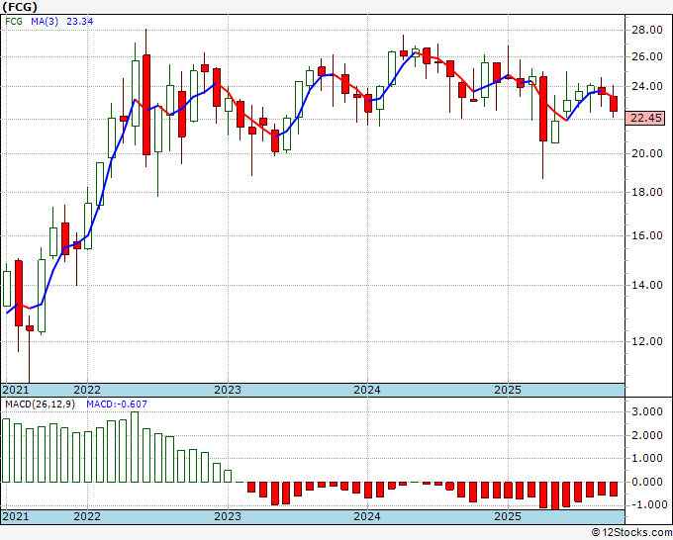Viewport: 673px width, 540px height.
Task: Click the MACD(26,12,9) indicator label
Action: point(40,405)
